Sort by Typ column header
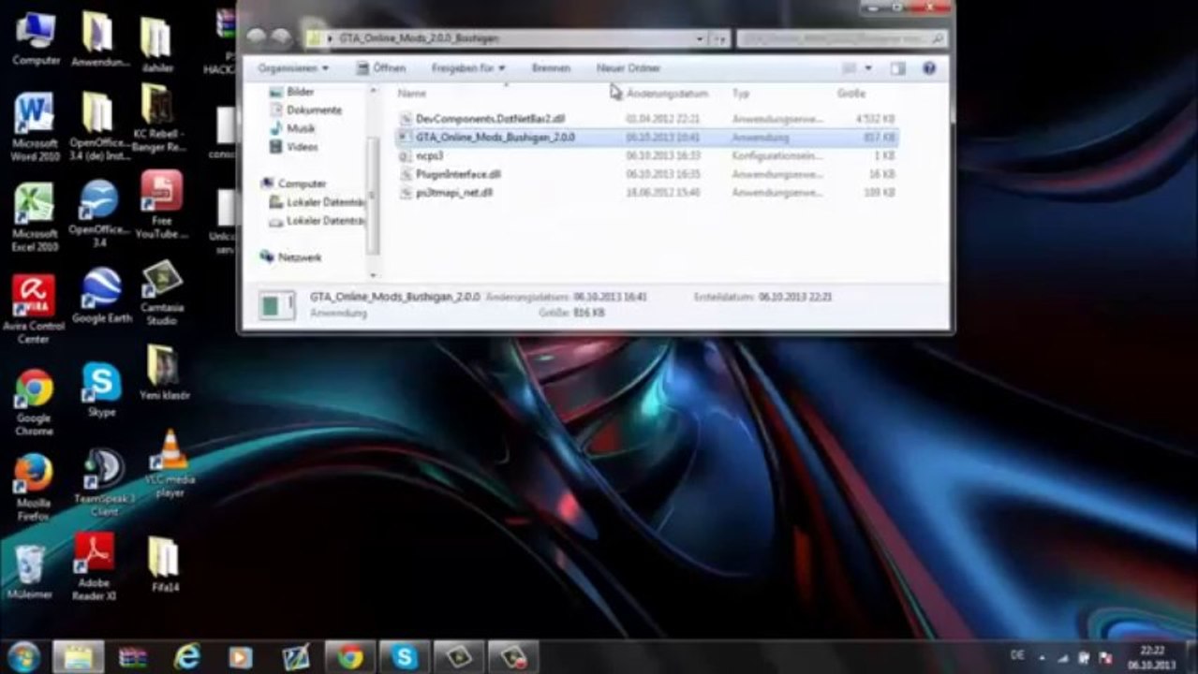Image resolution: width=1198 pixels, height=674 pixels. 740,94
